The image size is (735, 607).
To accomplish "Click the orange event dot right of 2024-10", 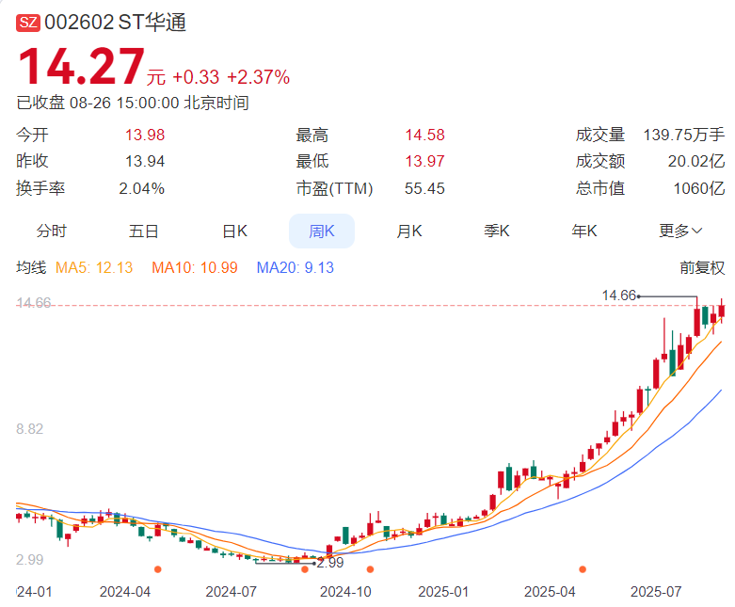I will (370, 569).
